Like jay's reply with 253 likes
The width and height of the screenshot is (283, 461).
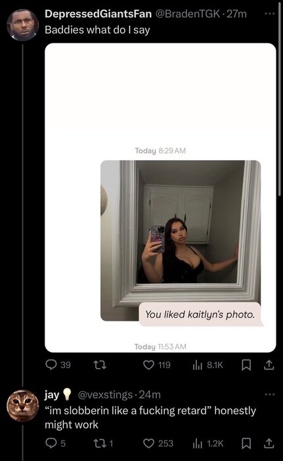(x=158, y=443)
